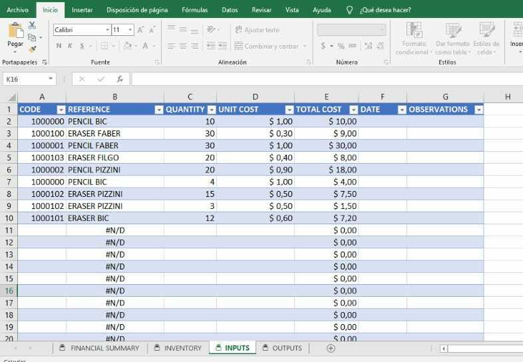Screen dimensions: 523x362
Task: Open REFERENCE column filter dropdown
Action: click(x=159, y=109)
